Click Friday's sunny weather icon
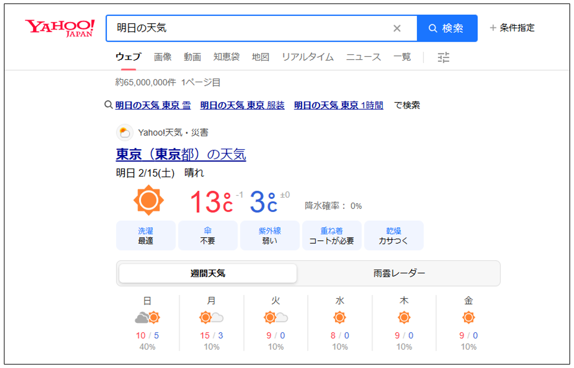This screenshot has height=368, width=574. point(469,318)
